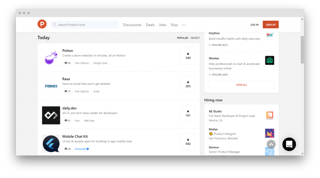Viewport: 320px width, 178px height.
Task: Open the Discussions menu item
Action: click(x=132, y=25)
